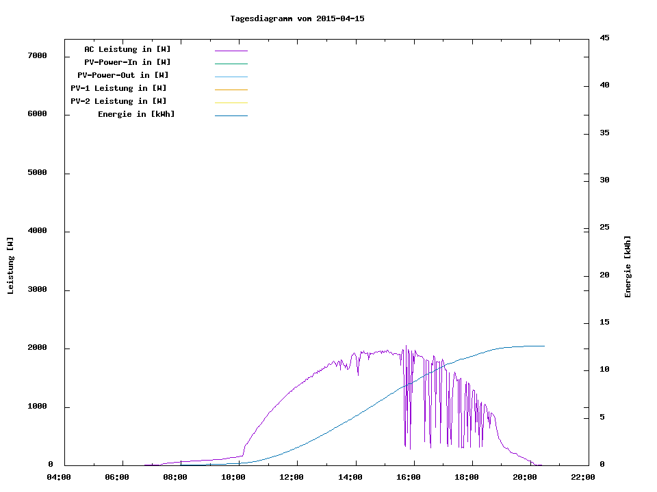Image resolution: width=657 pixels, height=492 pixels.
Task: Click the 25 tick label on energy axis
Action: (605, 227)
